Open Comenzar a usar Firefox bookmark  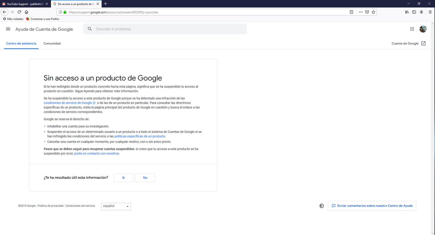42,19
